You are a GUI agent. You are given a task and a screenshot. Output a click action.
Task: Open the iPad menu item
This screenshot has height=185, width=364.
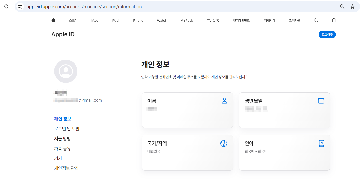click(115, 20)
